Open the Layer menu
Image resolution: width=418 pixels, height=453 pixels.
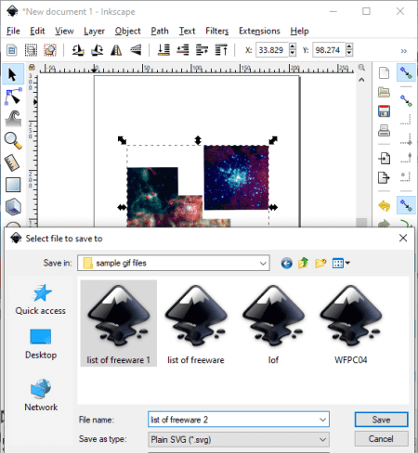tap(94, 31)
